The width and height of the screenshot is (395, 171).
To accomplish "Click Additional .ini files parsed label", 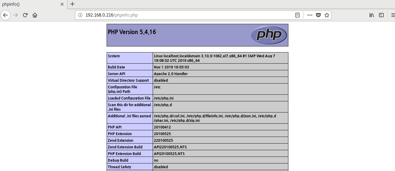I will (129, 116).
